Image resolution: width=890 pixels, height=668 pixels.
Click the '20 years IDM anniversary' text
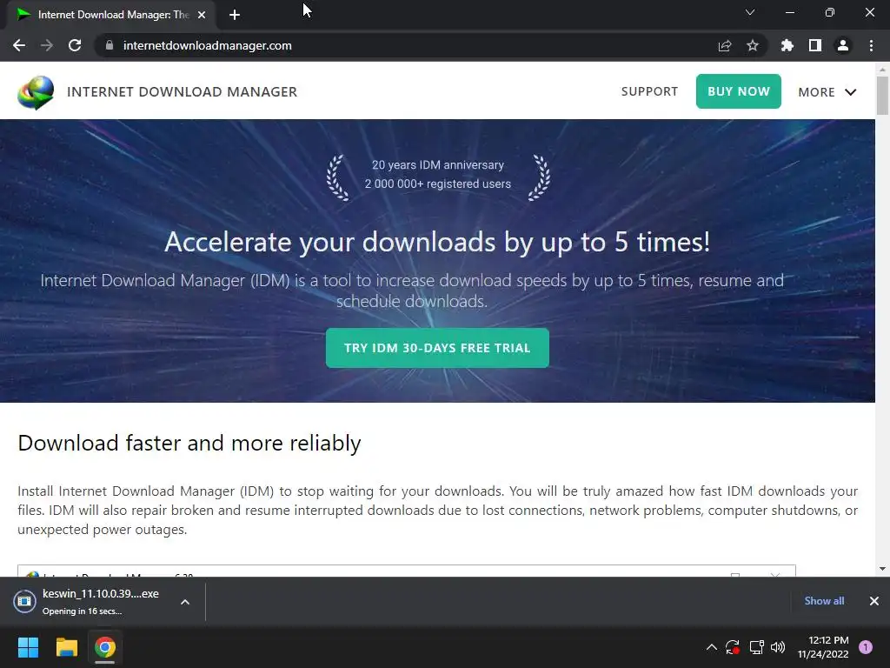click(x=438, y=164)
